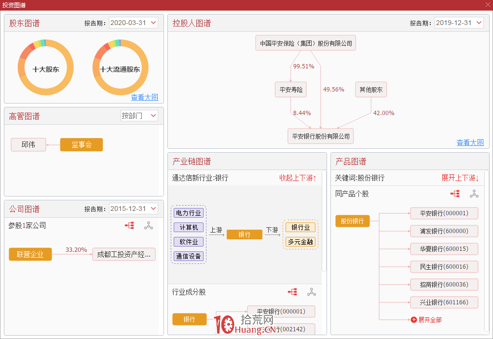Click the 平安寿险 node
493x339 pixels.
coord(291,90)
